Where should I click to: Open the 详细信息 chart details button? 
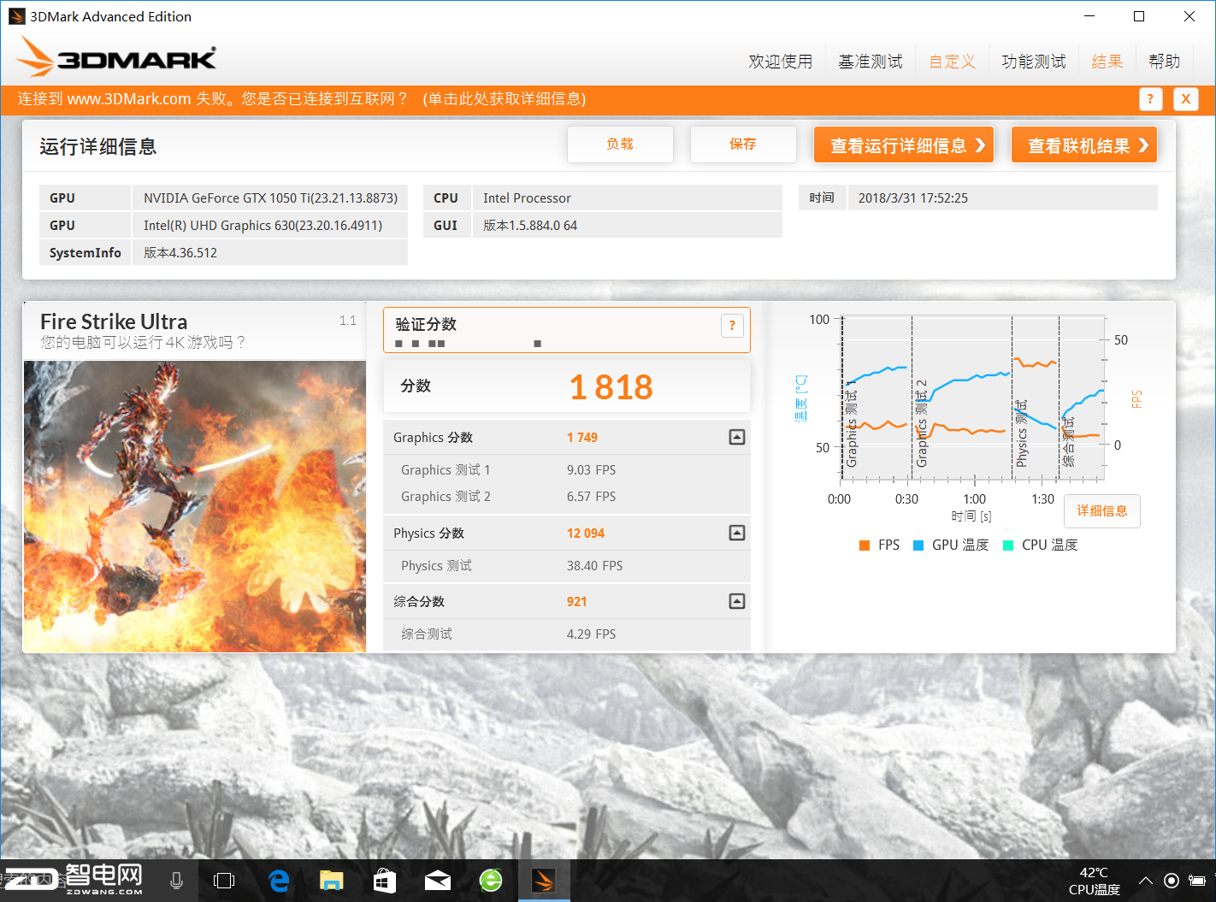[1102, 511]
